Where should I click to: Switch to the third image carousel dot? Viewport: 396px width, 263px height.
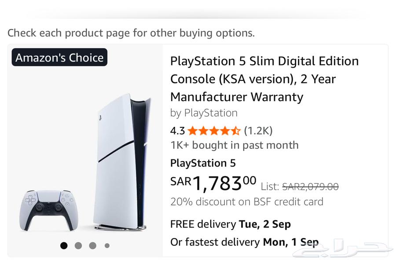point(92,245)
